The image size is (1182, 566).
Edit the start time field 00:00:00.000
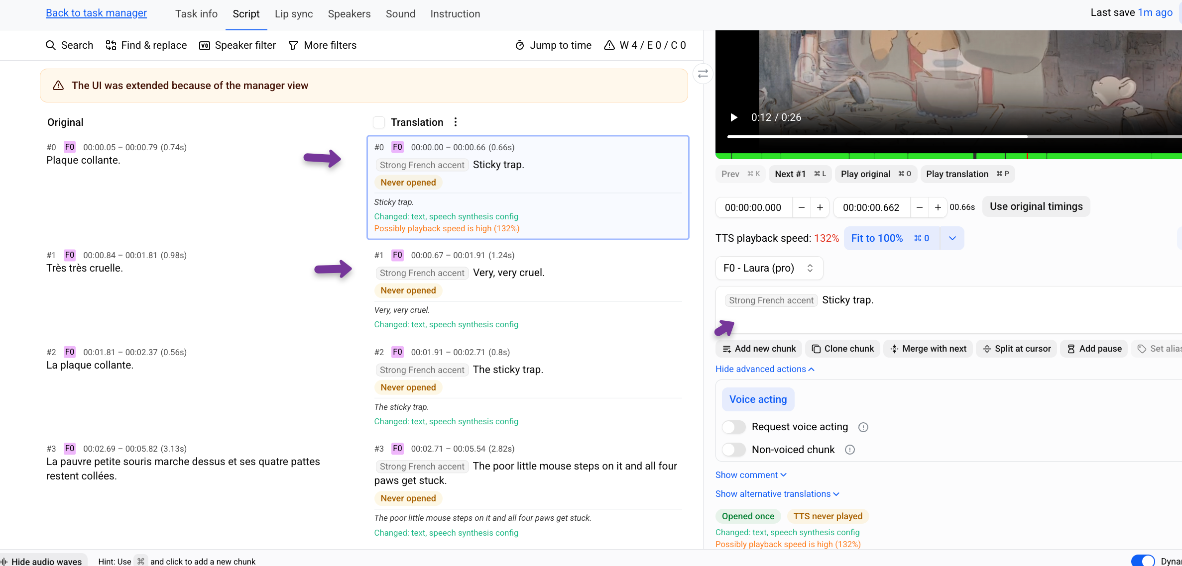pos(753,207)
